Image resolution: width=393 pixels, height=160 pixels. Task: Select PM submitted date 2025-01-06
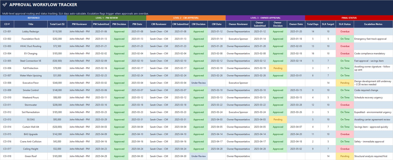coord(101,31)
